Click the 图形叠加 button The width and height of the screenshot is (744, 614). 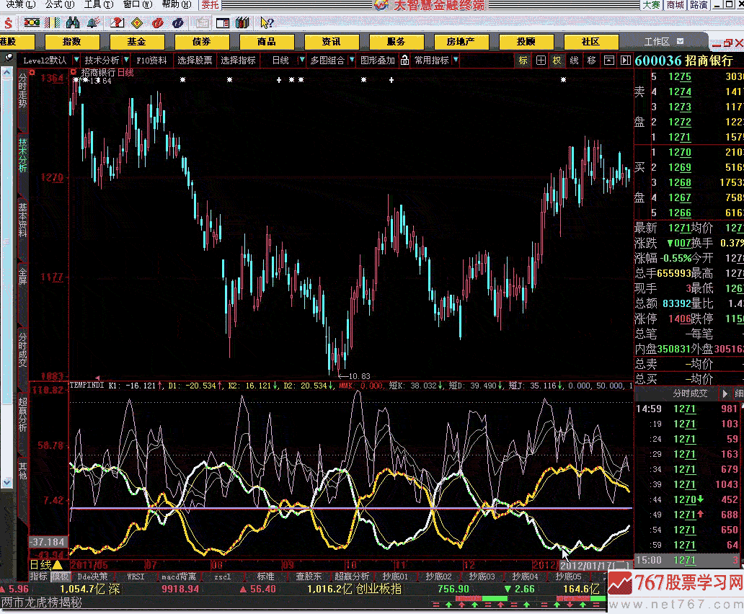coord(378,61)
